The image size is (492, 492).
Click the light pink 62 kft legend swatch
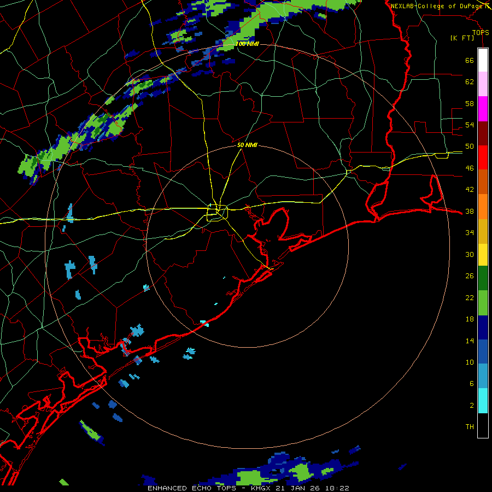483,84
